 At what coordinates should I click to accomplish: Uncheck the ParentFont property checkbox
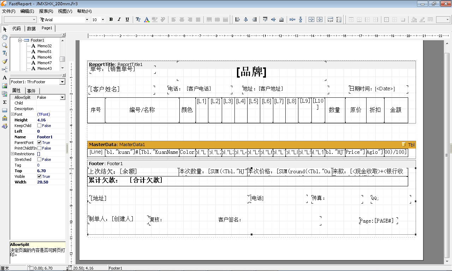(x=39, y=143)
